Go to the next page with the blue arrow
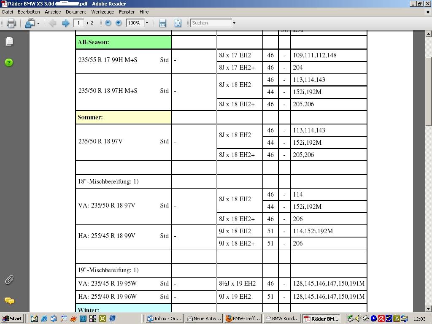The height and width of the screenshot is (324, 432). [65, 23]
